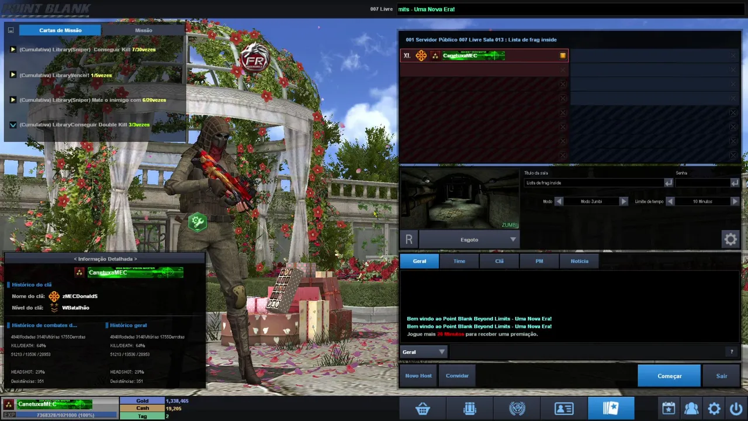The height and width of the screenshot is (421, 748).
Task: Click the Informação Detalhada header
Action: (105, 259)
